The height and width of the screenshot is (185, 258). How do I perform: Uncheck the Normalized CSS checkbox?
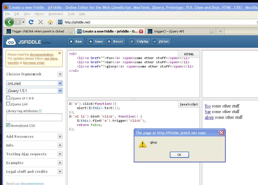[x=8, y=125]
